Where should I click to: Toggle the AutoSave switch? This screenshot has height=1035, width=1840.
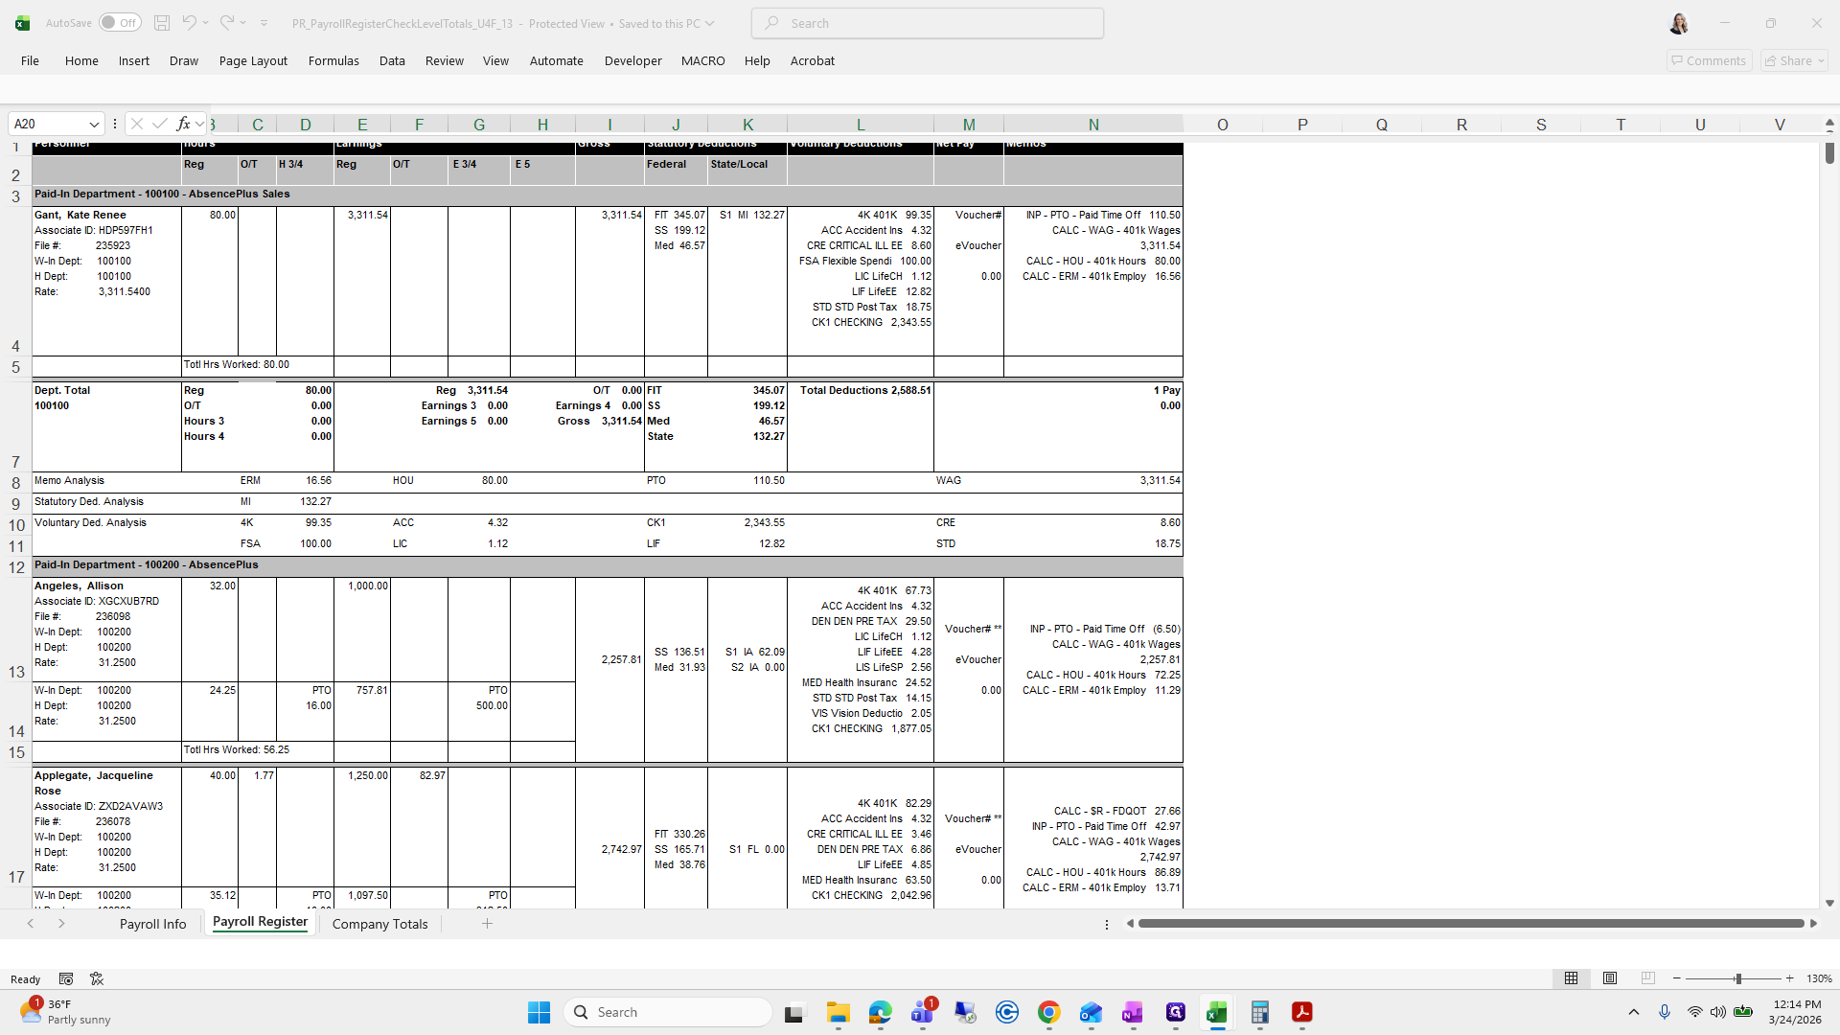[120, 23]
